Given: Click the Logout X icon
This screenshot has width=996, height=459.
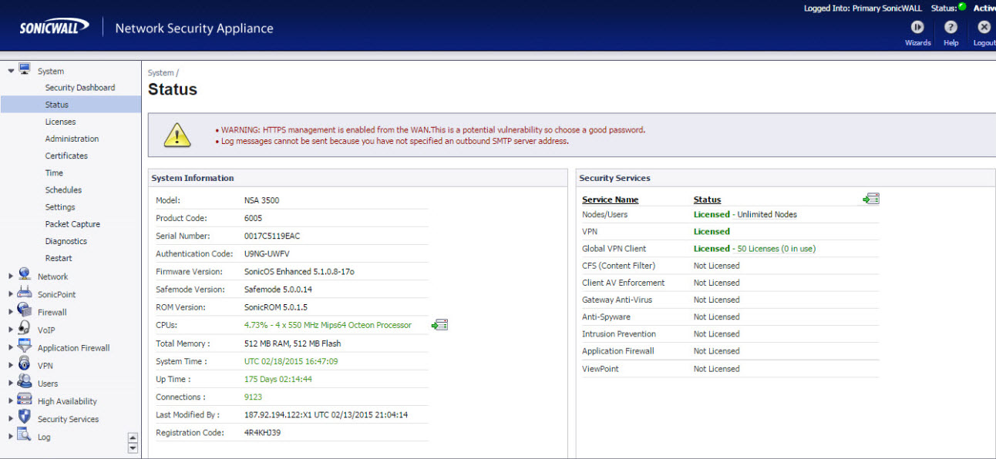Looking at the screenshot, I should [984, 27].
